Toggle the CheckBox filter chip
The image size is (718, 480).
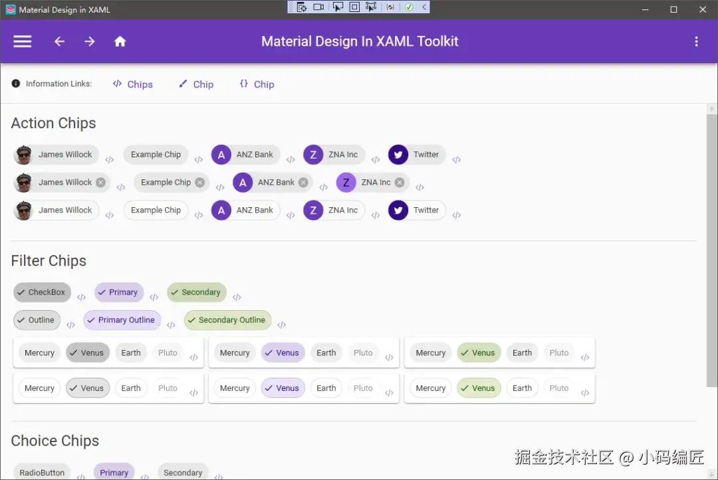42,293
